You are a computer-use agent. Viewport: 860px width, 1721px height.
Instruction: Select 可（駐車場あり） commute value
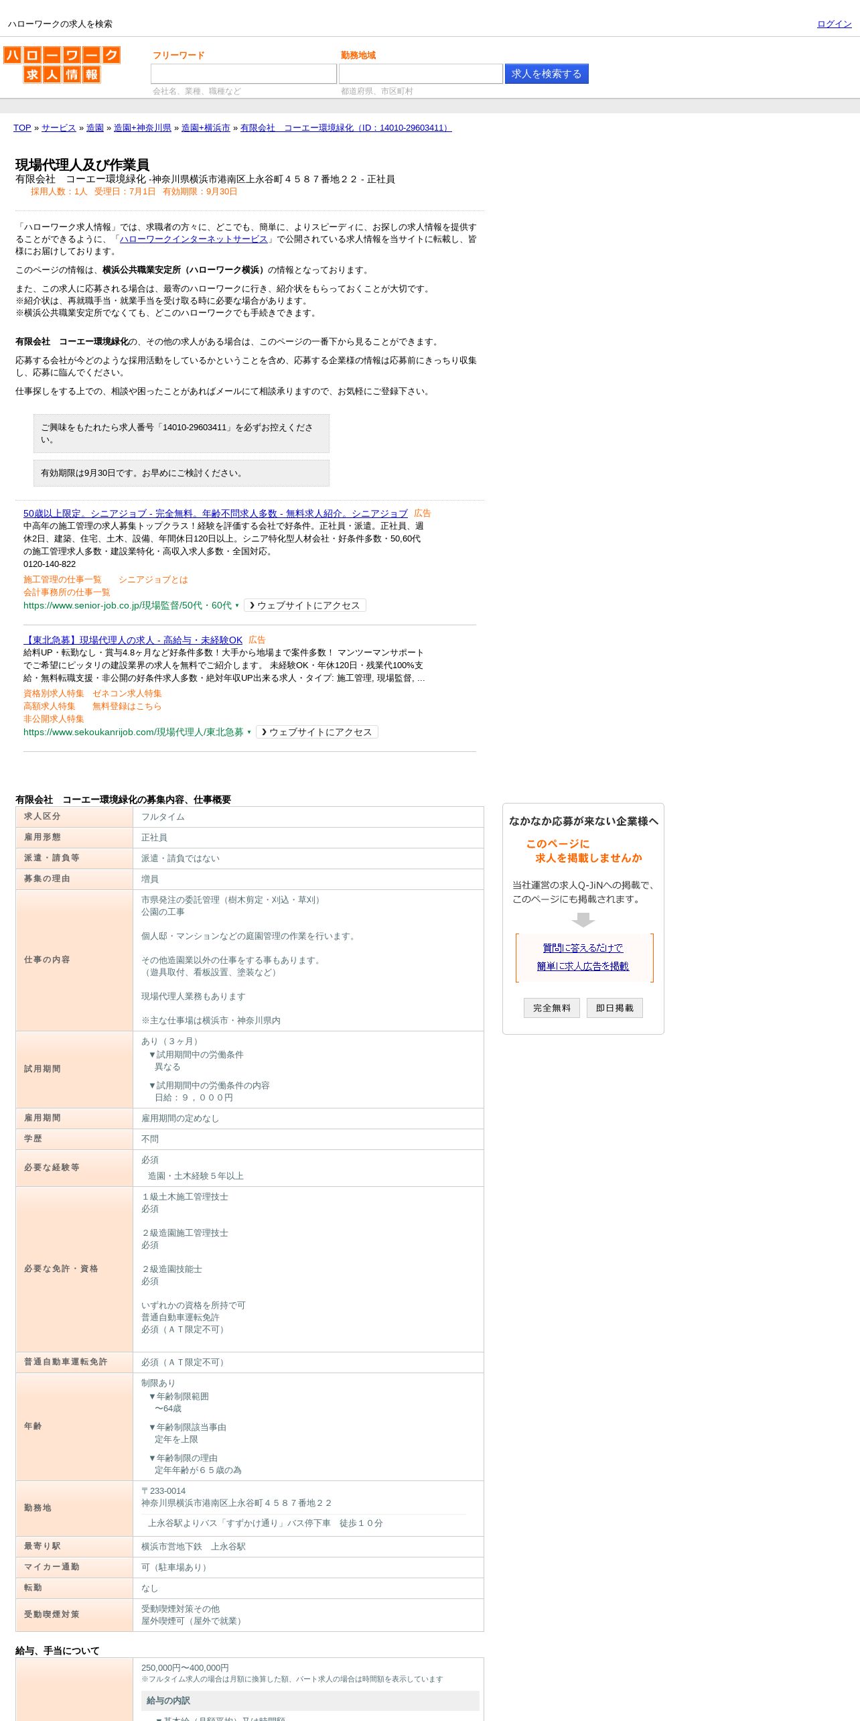176,1568
